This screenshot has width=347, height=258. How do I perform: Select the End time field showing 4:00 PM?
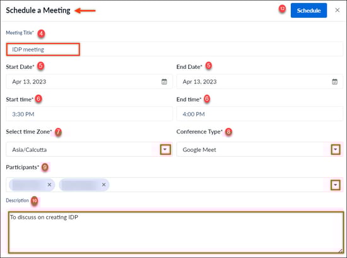[259, 114]
